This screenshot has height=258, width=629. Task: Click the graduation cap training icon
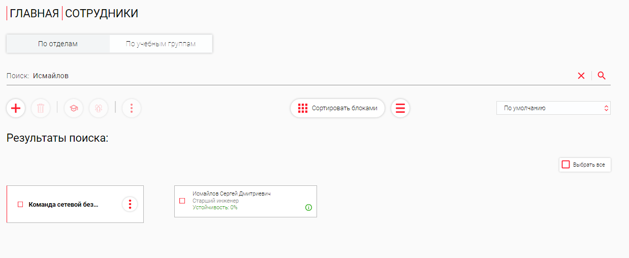pyautogui.click(x=74, y=108)
